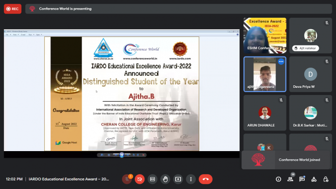Toggle the camera off button

[140, 179]
